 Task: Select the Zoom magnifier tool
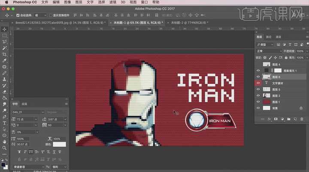(4, 148)
